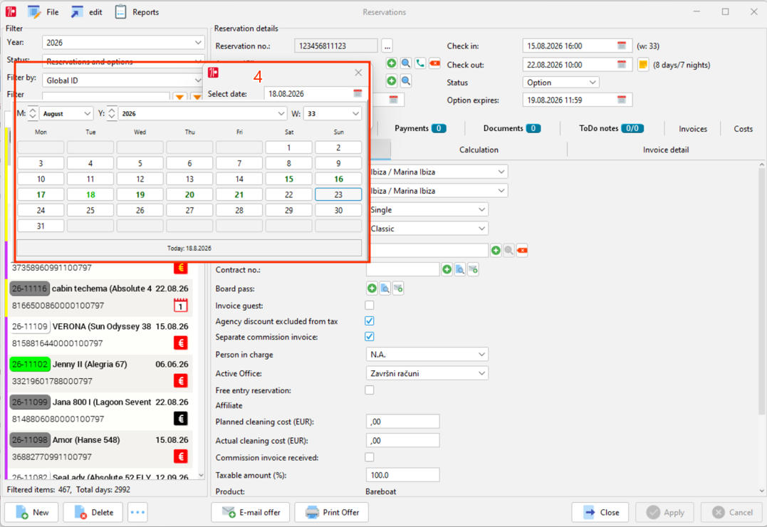Viewport: 767px width, 527px height.
Task: Open the week number dropdown showing 33
Action: tap(333, 113)
